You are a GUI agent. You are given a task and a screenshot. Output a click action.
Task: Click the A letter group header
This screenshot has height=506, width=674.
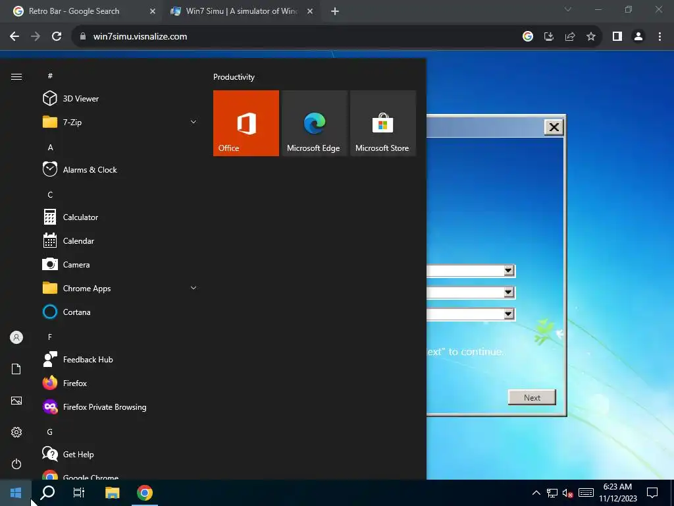click(x=50, y=147)
